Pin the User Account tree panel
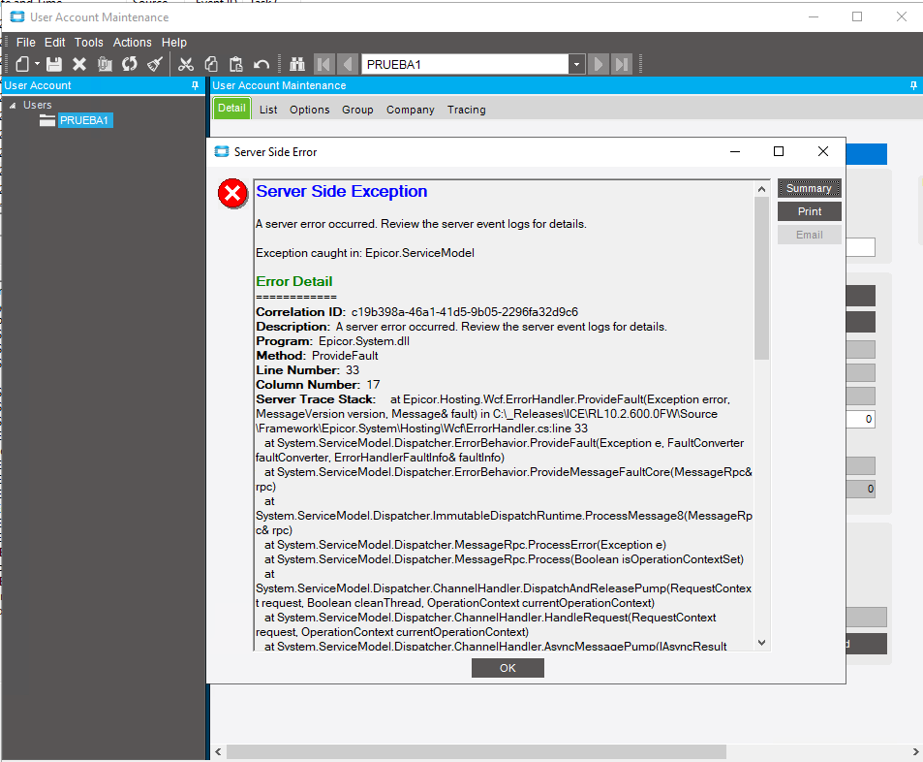The width and height of the screenshot is (923, 762). click(x=196, y=85)
